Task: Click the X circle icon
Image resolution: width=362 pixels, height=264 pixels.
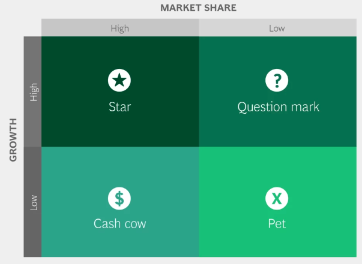Action: [x=277, y=198]
